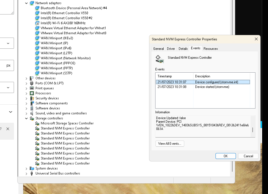This screenshot has height=194, width=268.
Task: Select the WAN Miniport (IP) entry
Action: click(54, 43)
